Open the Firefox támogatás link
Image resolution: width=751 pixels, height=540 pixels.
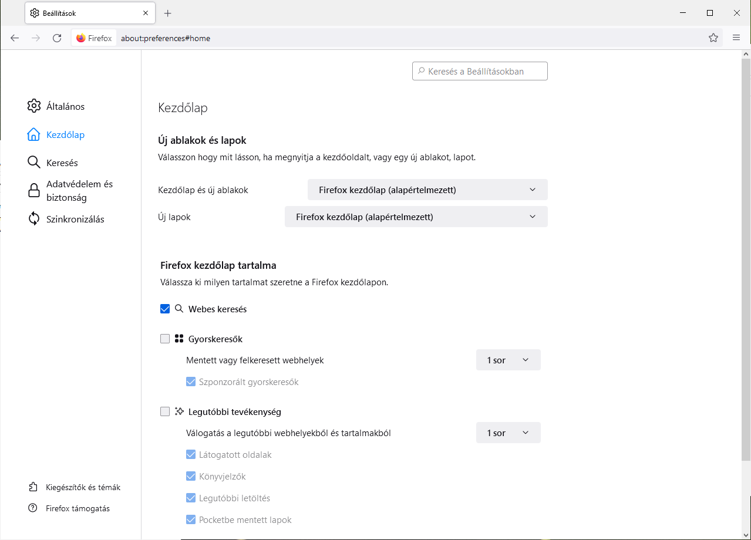tap(78, 508)
